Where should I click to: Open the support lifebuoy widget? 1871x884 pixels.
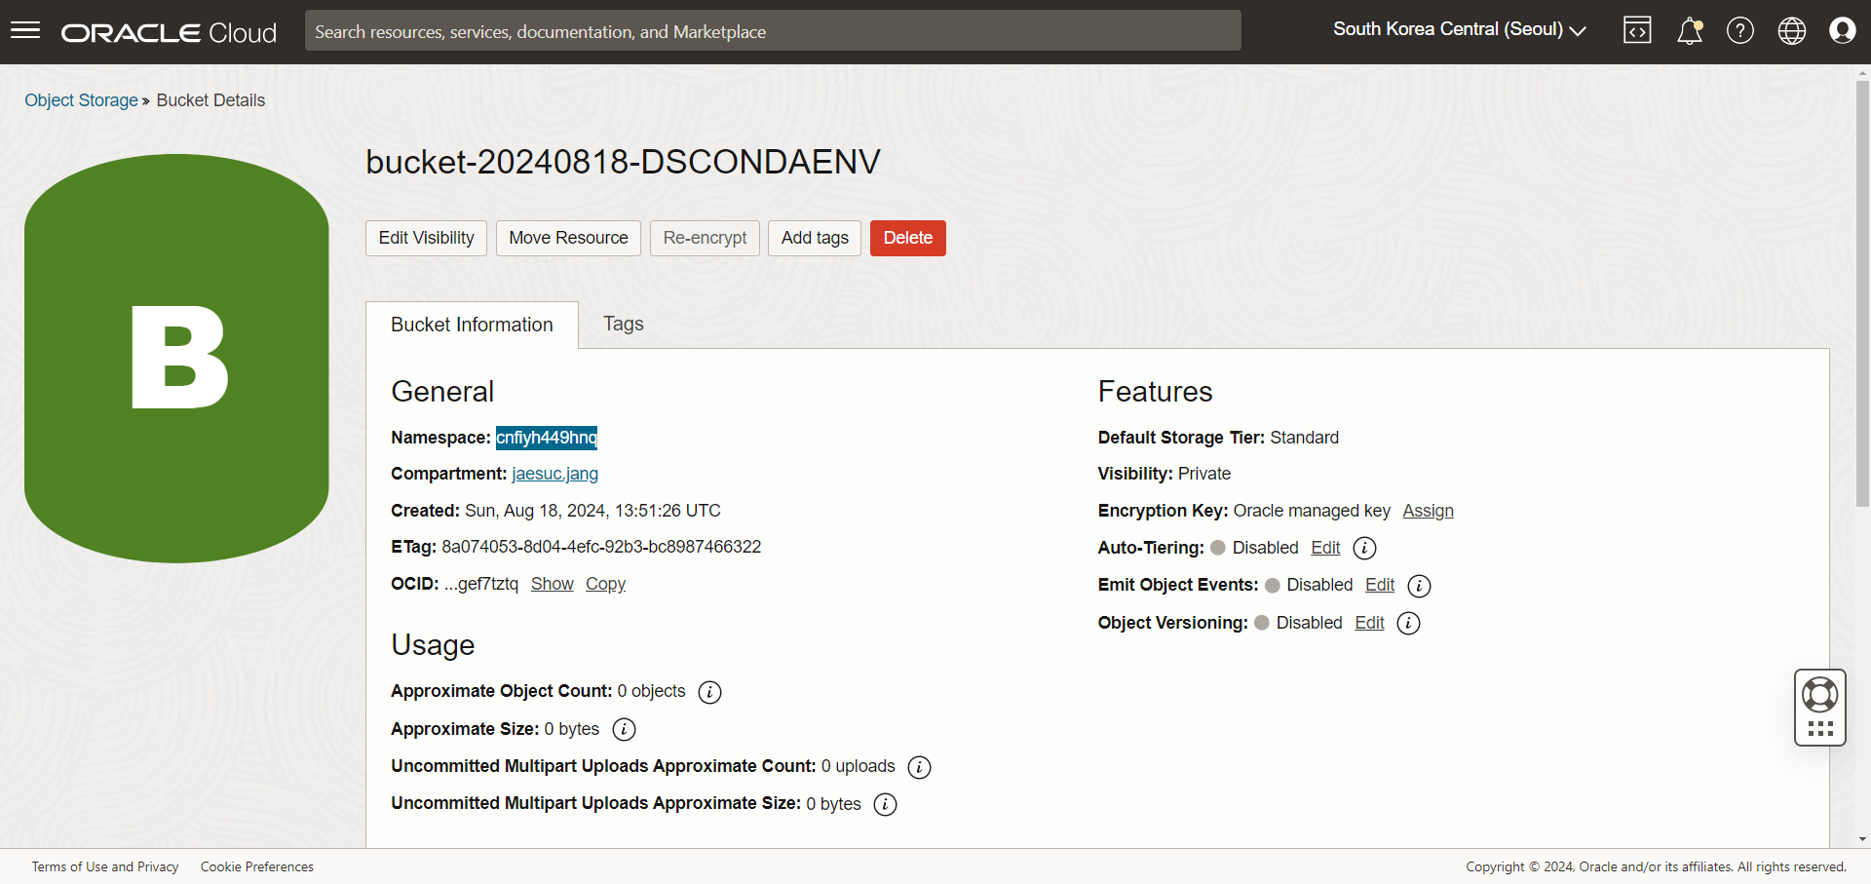point(1820,708)
